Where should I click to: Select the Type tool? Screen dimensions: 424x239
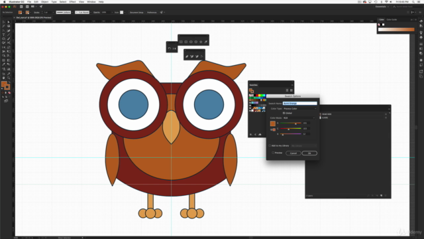[x=3, y=35]
